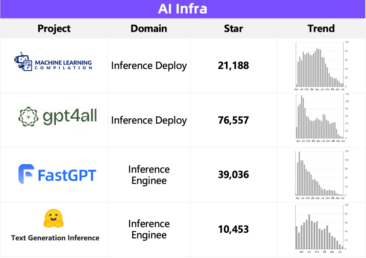Screen dimensions: 366x258
Task: Click the Domain column header
Action: click(x=149, y=29)
